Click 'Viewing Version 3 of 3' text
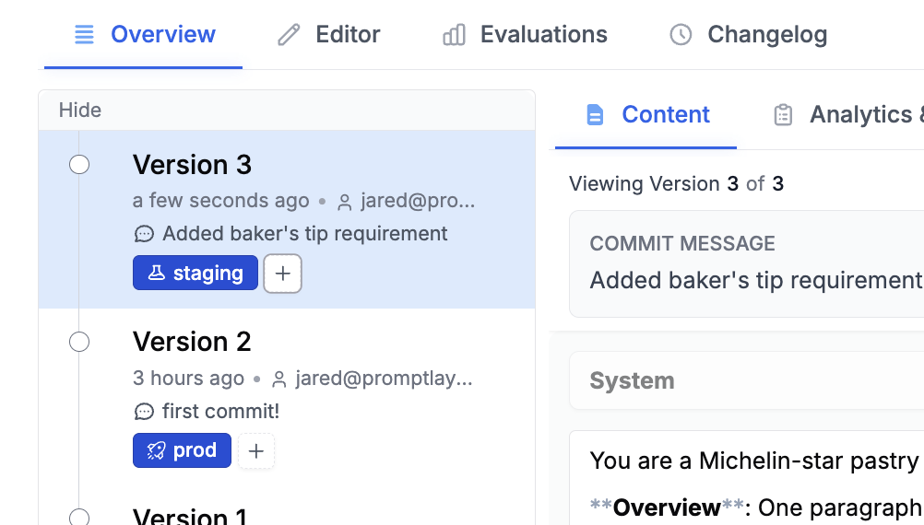Viewport: 924px width, 525px height. tap(677, 183)
